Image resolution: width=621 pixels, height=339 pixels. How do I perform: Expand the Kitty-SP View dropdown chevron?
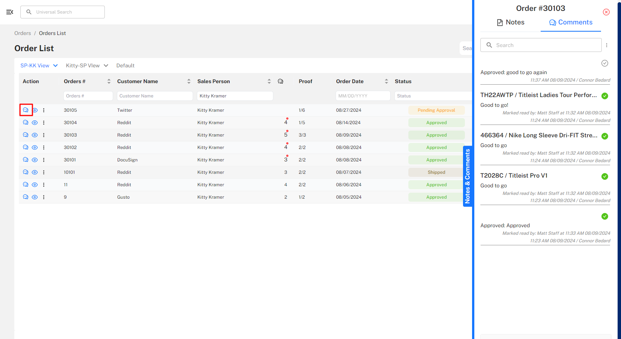[106, 65]
